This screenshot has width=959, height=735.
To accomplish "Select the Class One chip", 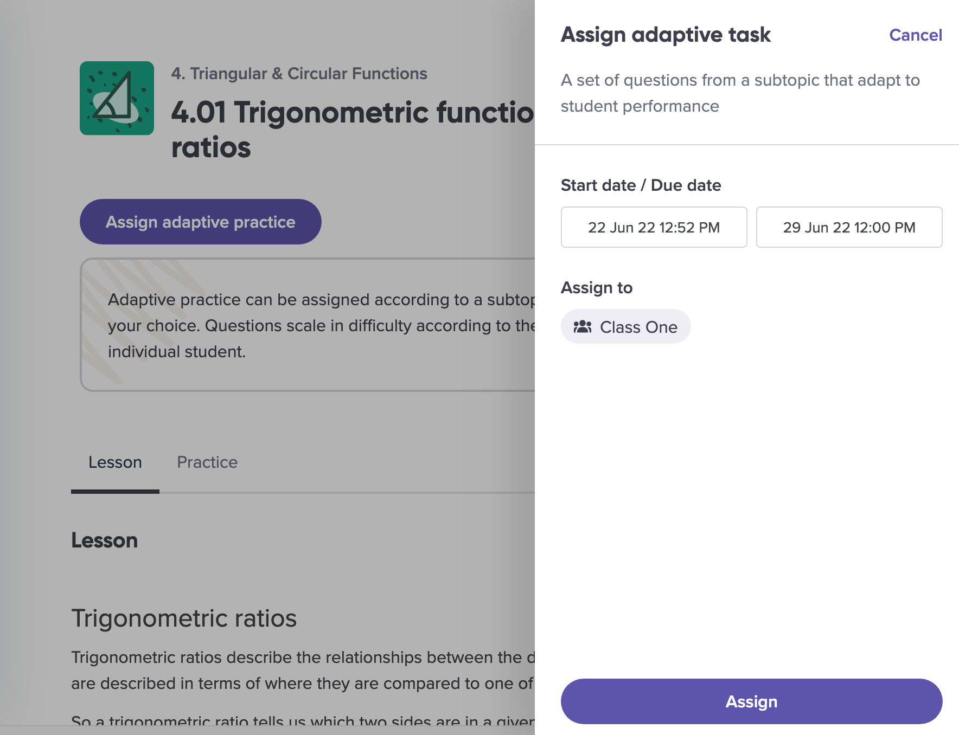I will tap(625, 327).
